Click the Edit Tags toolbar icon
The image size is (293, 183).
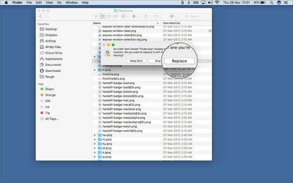click(x=157, y=16)
